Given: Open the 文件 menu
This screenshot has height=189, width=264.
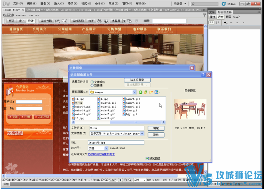Looking at the screenshot, I should pyautogui.click(x=18, y=4).
